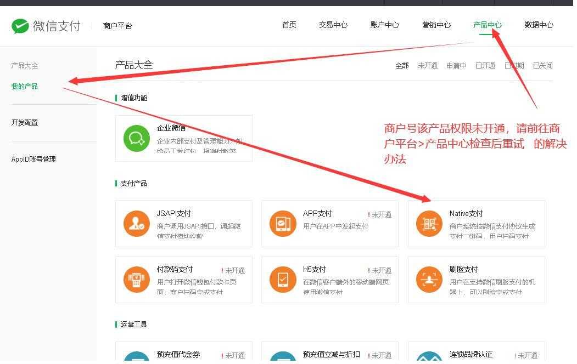Click the 刷脸支付 orange face-scan icon
This screenshot has height=364, width=577.
coord(429,280)
